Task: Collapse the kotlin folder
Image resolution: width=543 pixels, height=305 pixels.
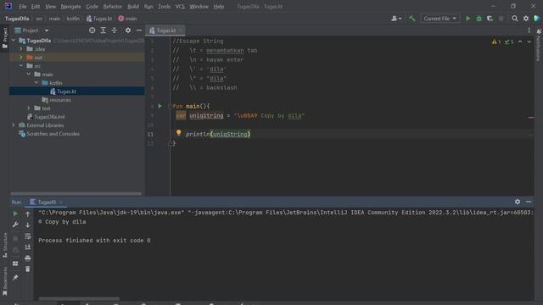Action: tap(36, 83)
